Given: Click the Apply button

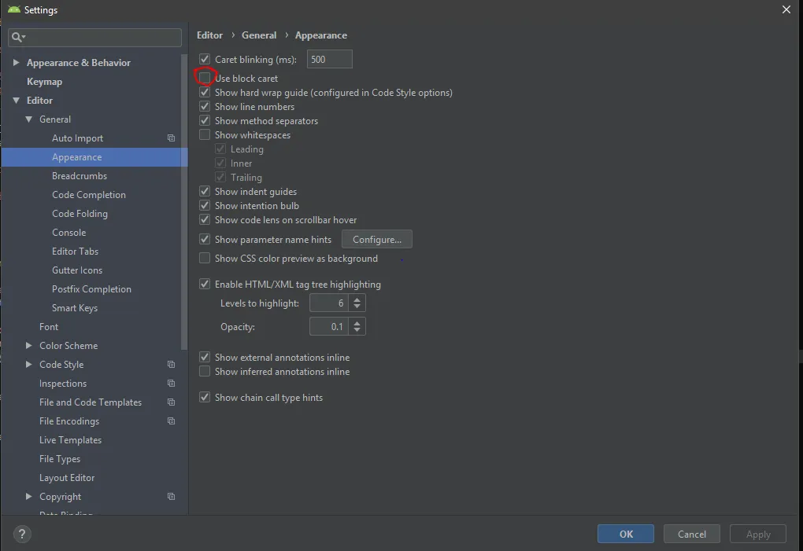Looking at the screenshot, I should point(758,534).
